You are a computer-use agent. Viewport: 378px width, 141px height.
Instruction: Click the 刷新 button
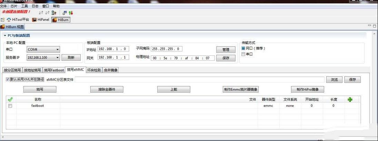pos(71,58)
